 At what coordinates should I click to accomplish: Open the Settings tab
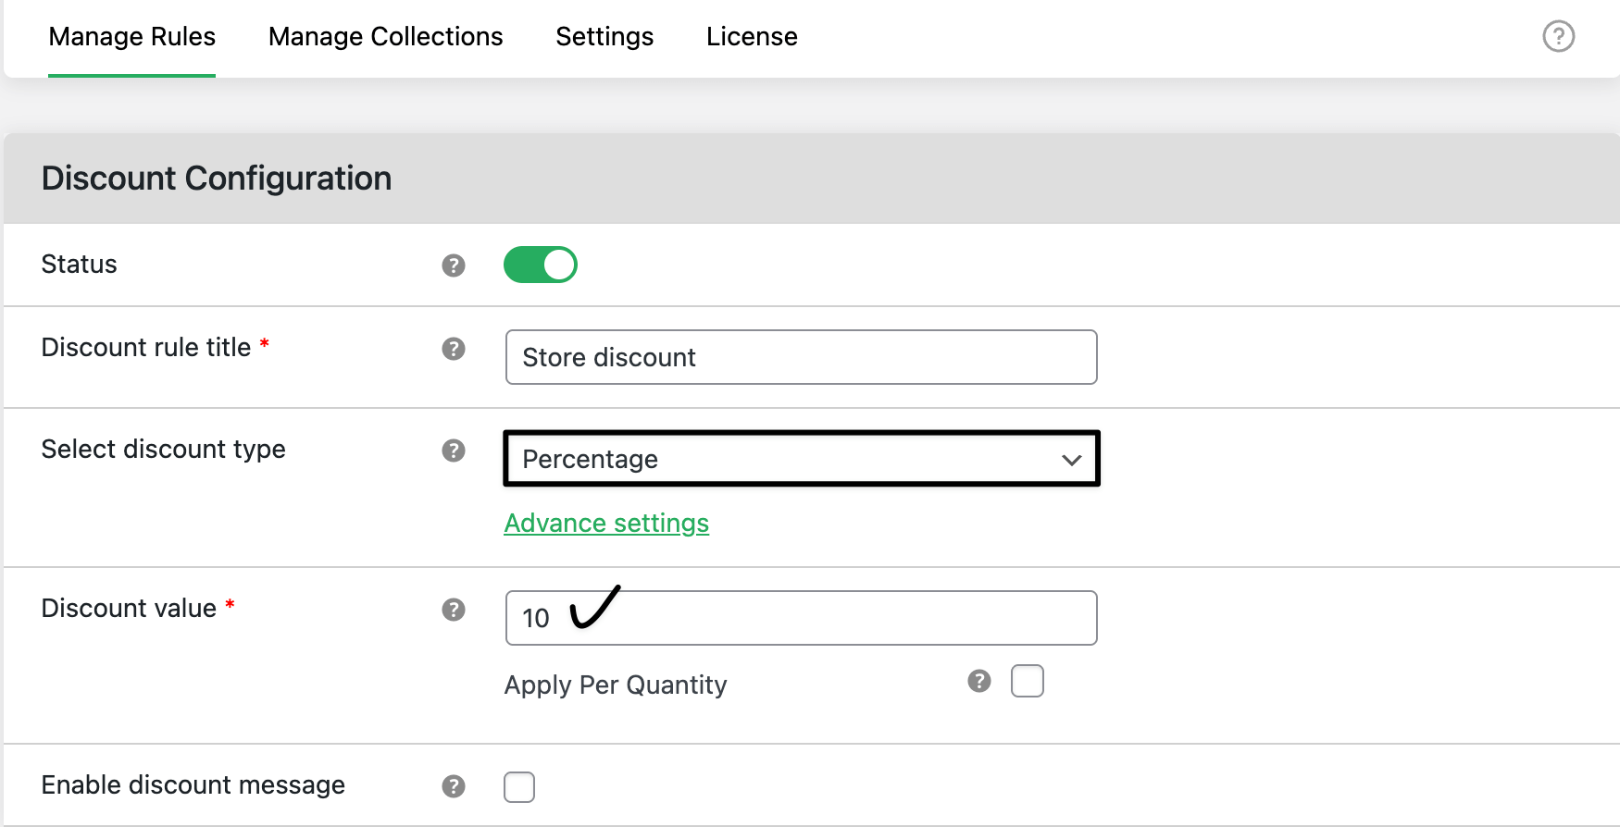coord(604,37)
